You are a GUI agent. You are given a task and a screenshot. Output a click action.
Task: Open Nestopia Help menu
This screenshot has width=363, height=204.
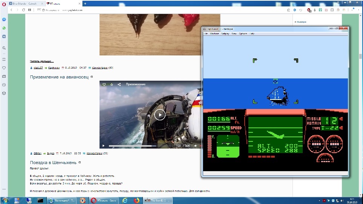[252, 34]
